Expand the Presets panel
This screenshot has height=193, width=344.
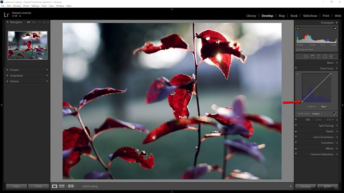pyautogui.click(x=8, y=69)
